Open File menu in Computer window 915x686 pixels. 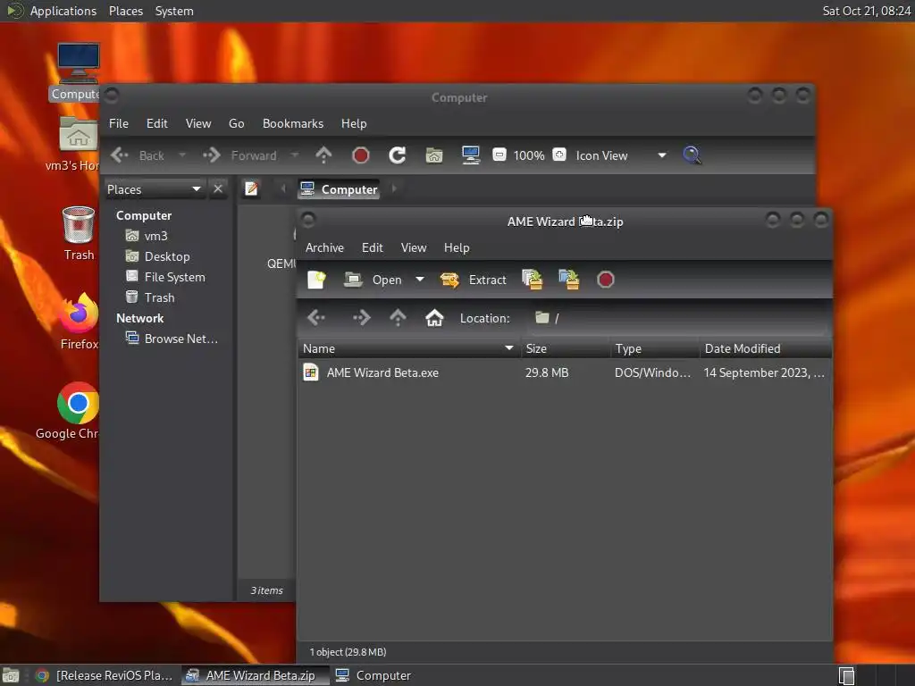tap(119, 123)
